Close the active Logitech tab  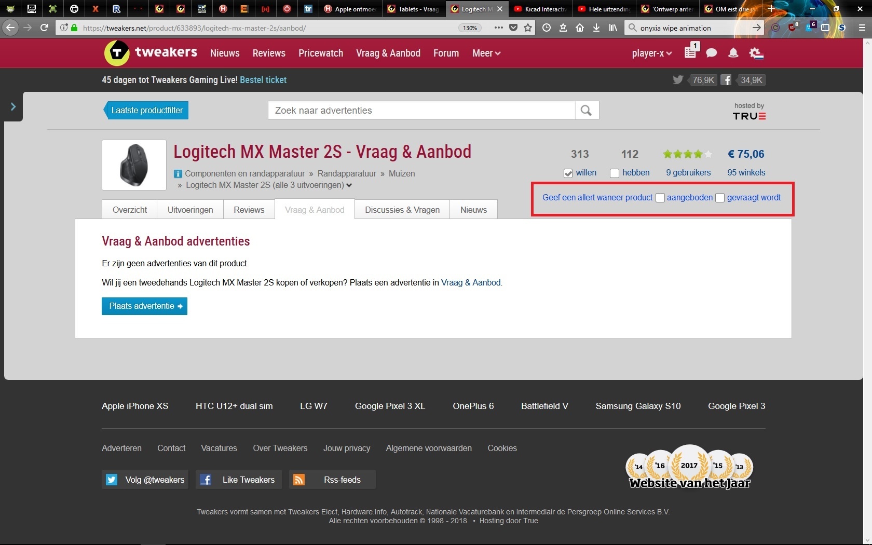500,9
